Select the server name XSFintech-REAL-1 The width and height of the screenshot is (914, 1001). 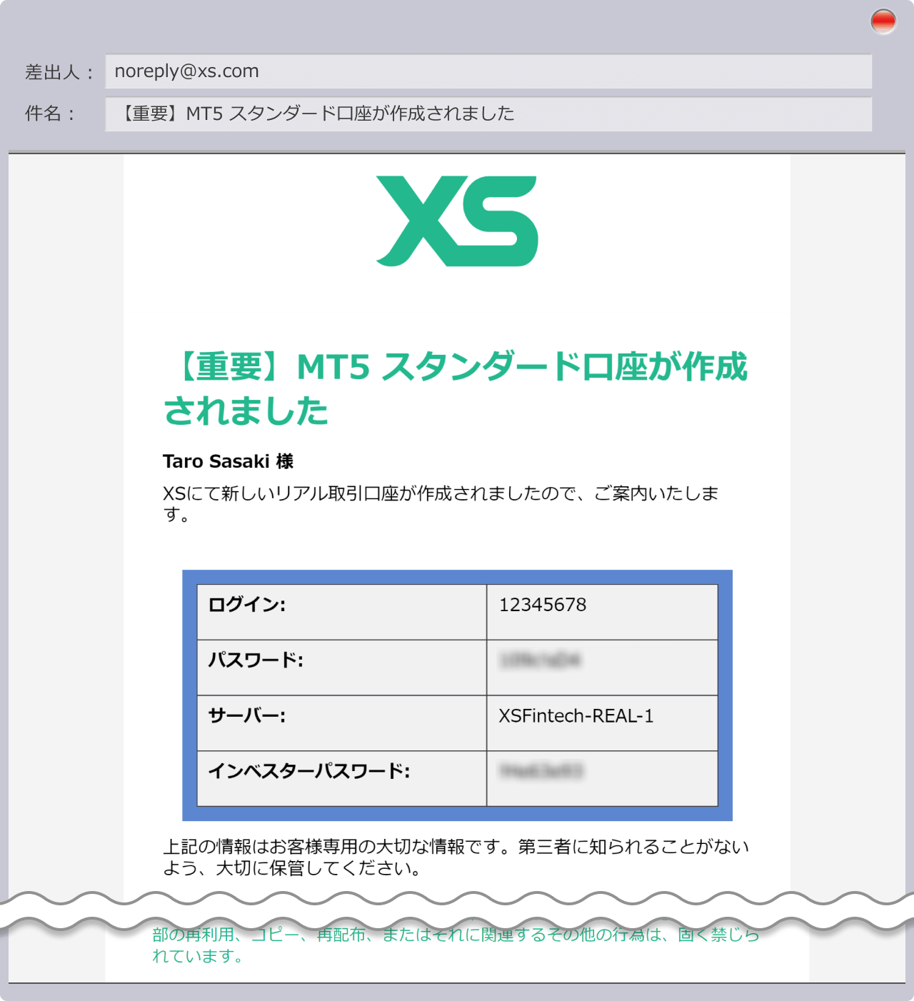(576, 716)
